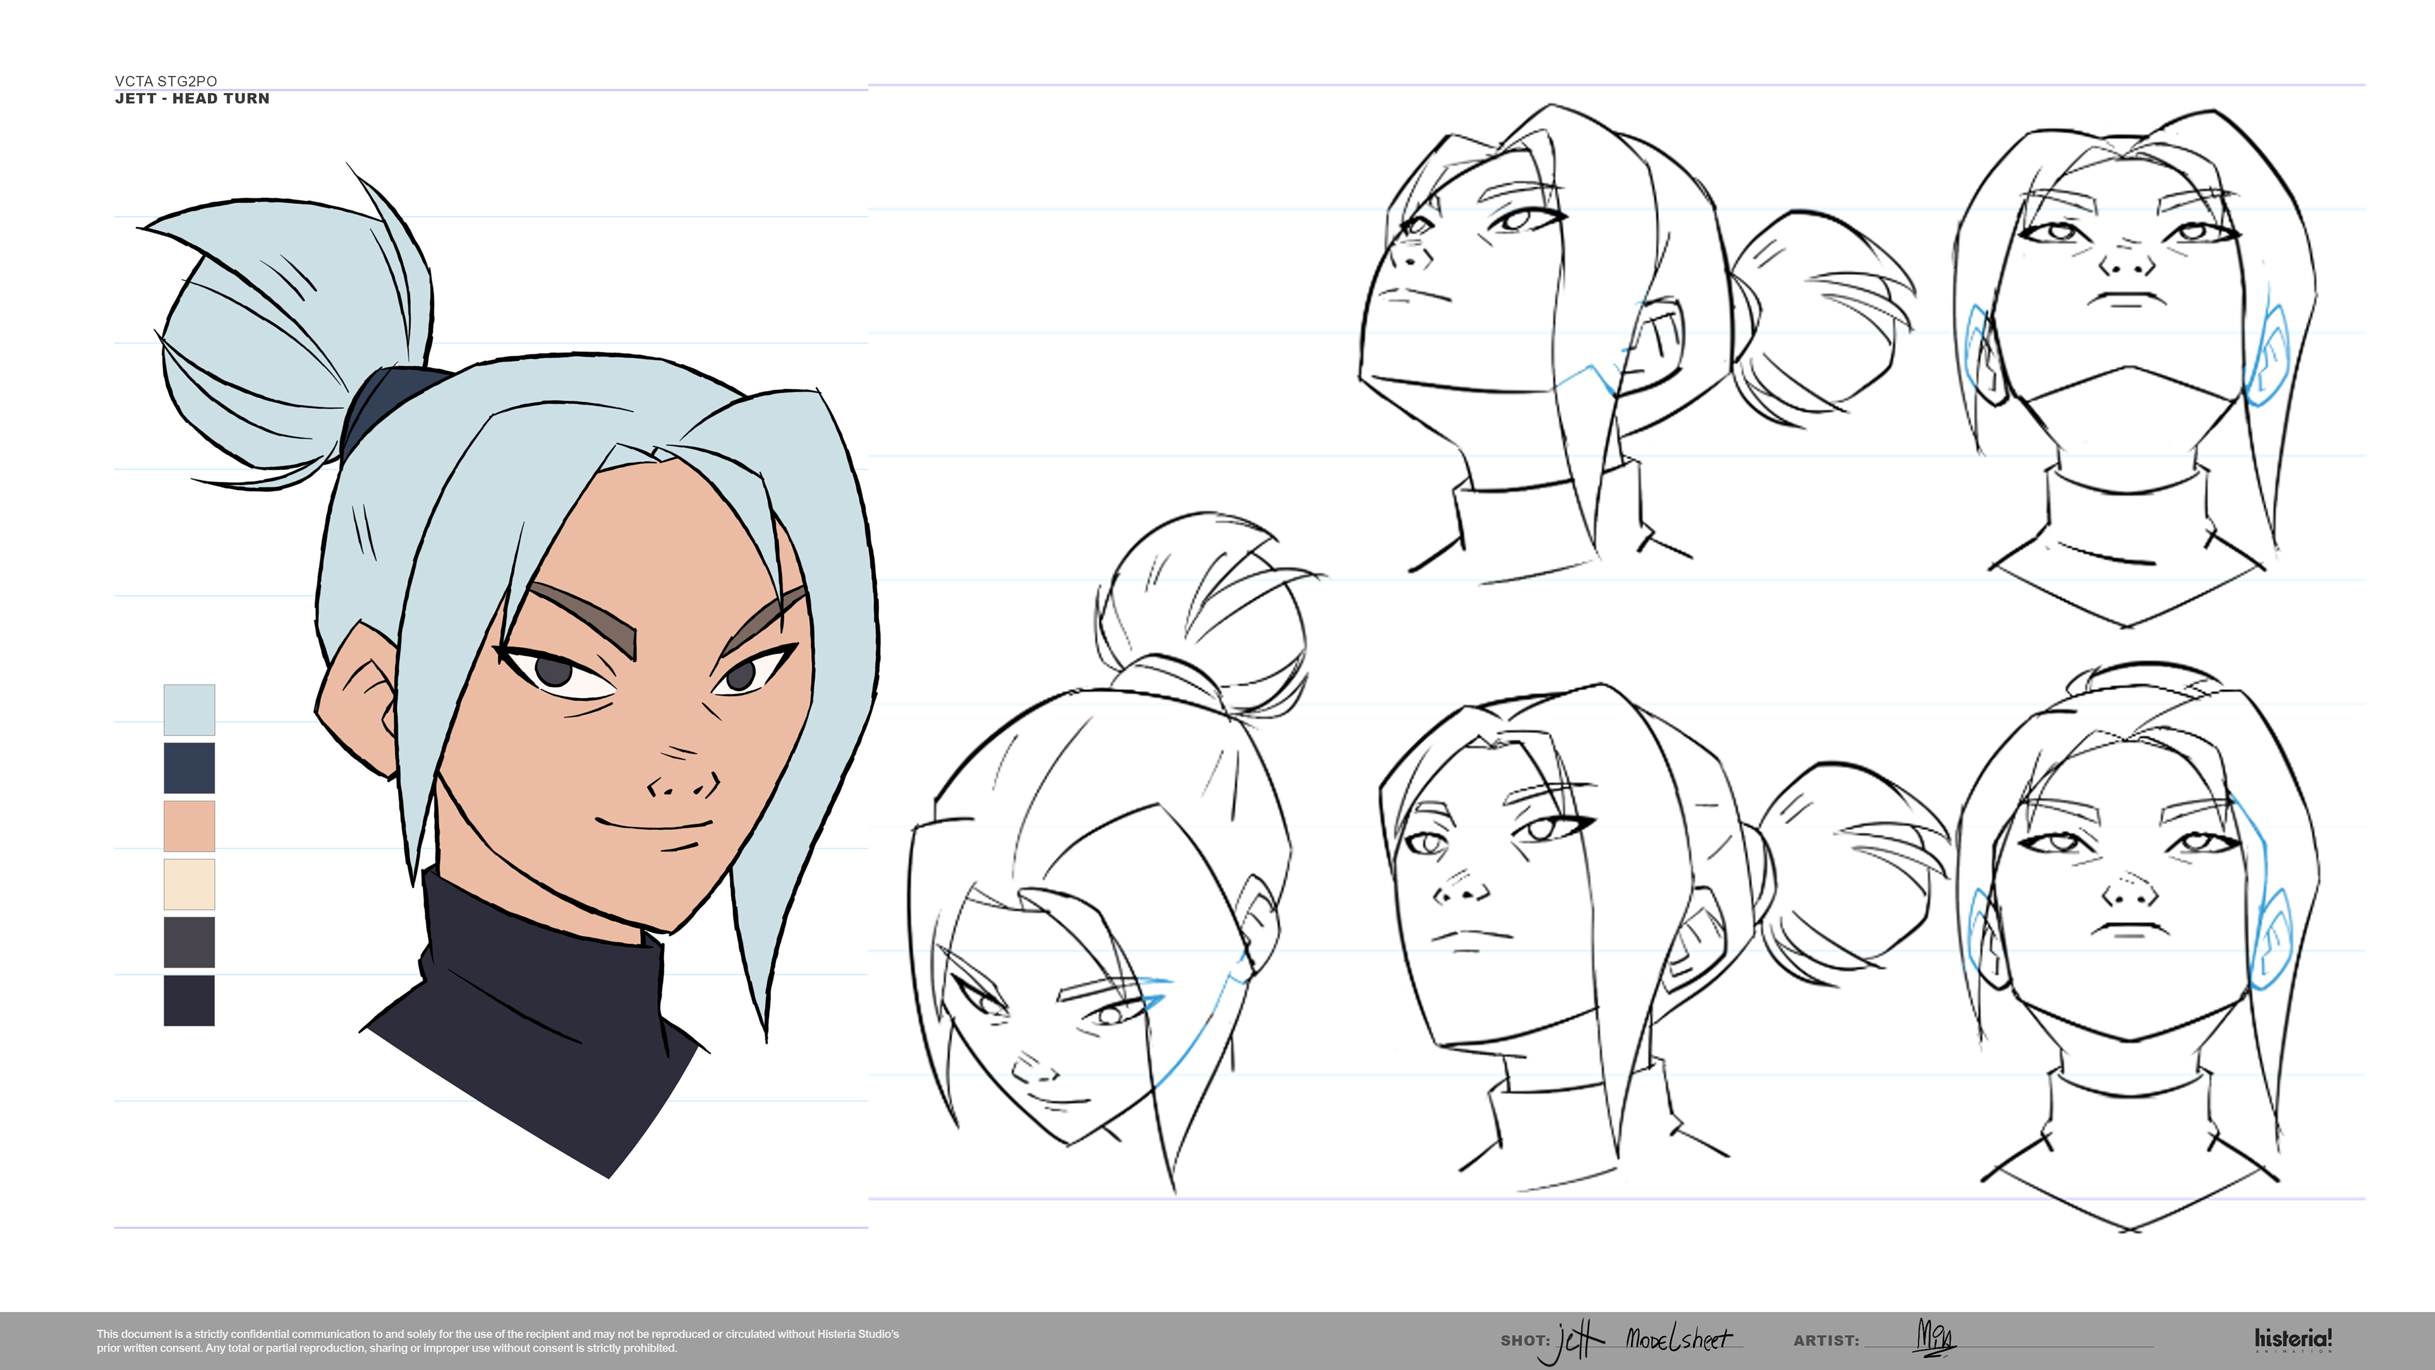Viewport: 2435px width, 1370px height.
Task: Choose the pale cream color swatch
Action: (189, 884)
